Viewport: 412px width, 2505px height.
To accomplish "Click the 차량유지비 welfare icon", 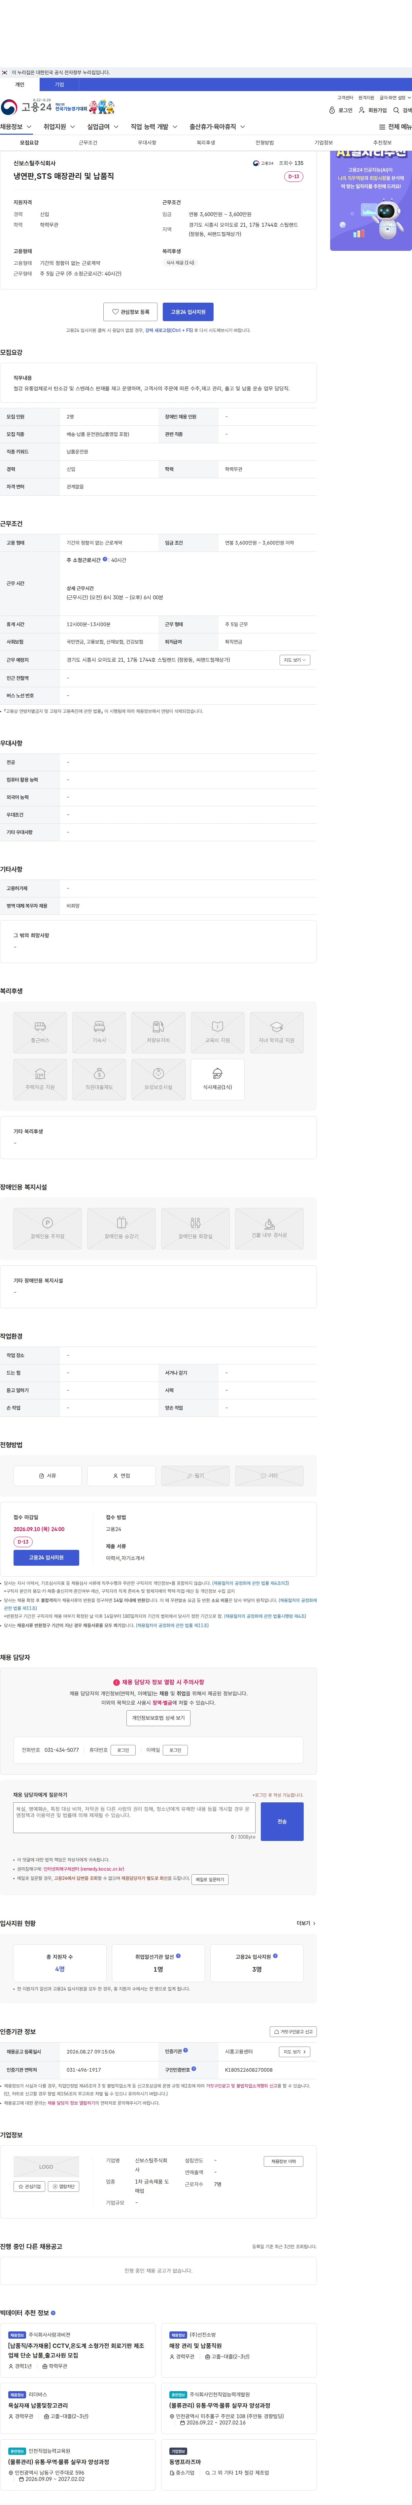I will click(x=158, y=1033).
